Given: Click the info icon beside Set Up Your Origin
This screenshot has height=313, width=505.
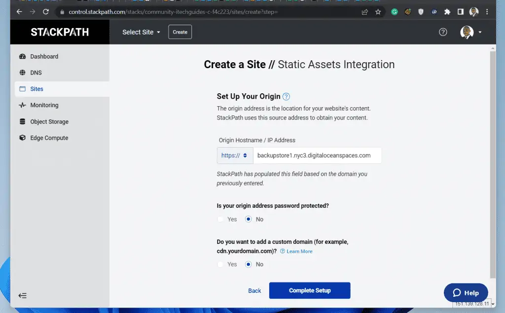Looking at the screenshot, I should (x=286, y=96).
